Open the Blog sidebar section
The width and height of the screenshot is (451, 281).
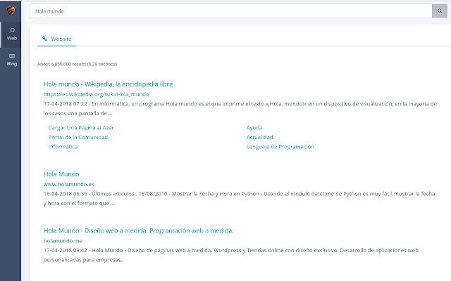click(x=12, y=60)
